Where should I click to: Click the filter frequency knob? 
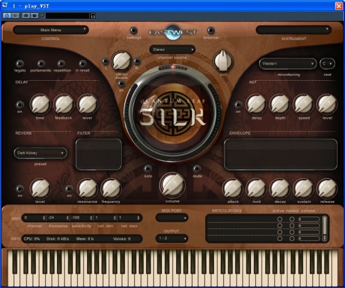click(111, 188)
